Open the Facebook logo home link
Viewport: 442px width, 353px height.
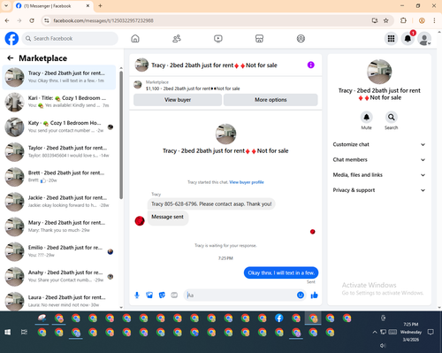[11, 39]
